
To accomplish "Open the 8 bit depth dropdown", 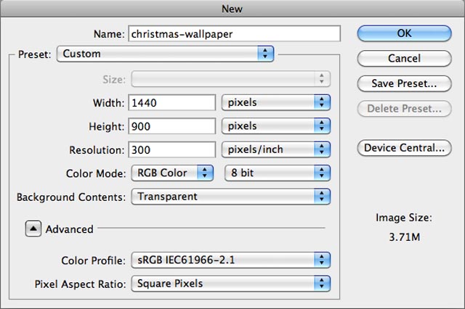I will pyautogui.click(x=278, y=173).
